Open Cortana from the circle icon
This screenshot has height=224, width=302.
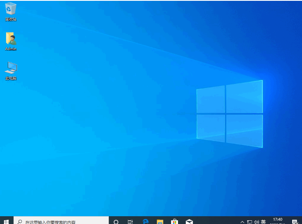point(116,222)
